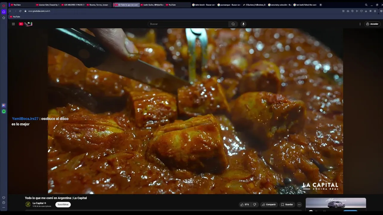Open the sidebar three-dots setup menu

[x=4, y=208]
